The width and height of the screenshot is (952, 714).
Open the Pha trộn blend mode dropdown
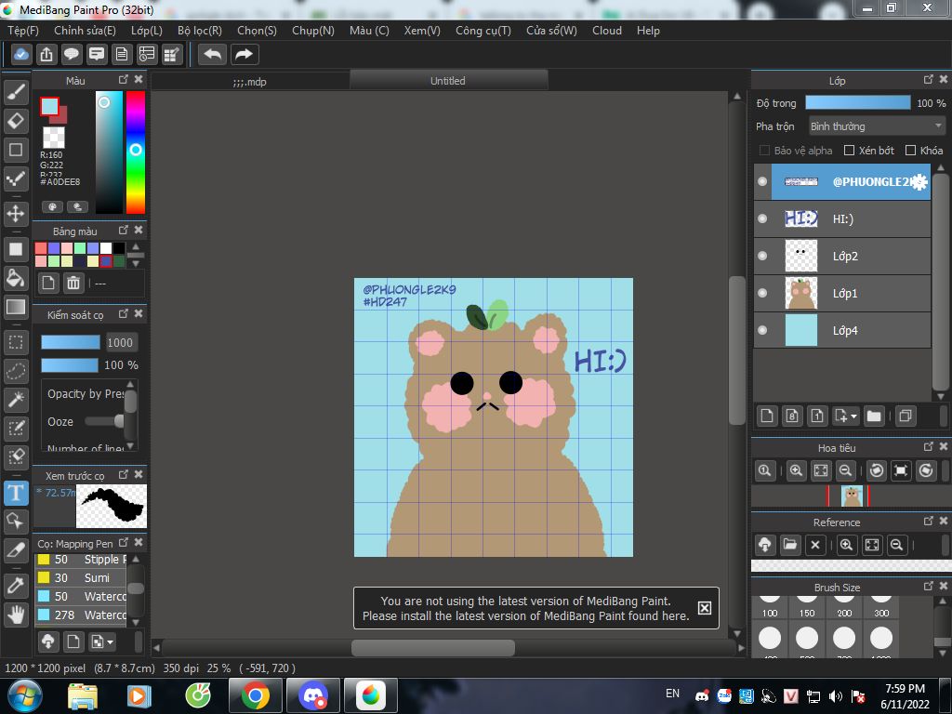876,126
